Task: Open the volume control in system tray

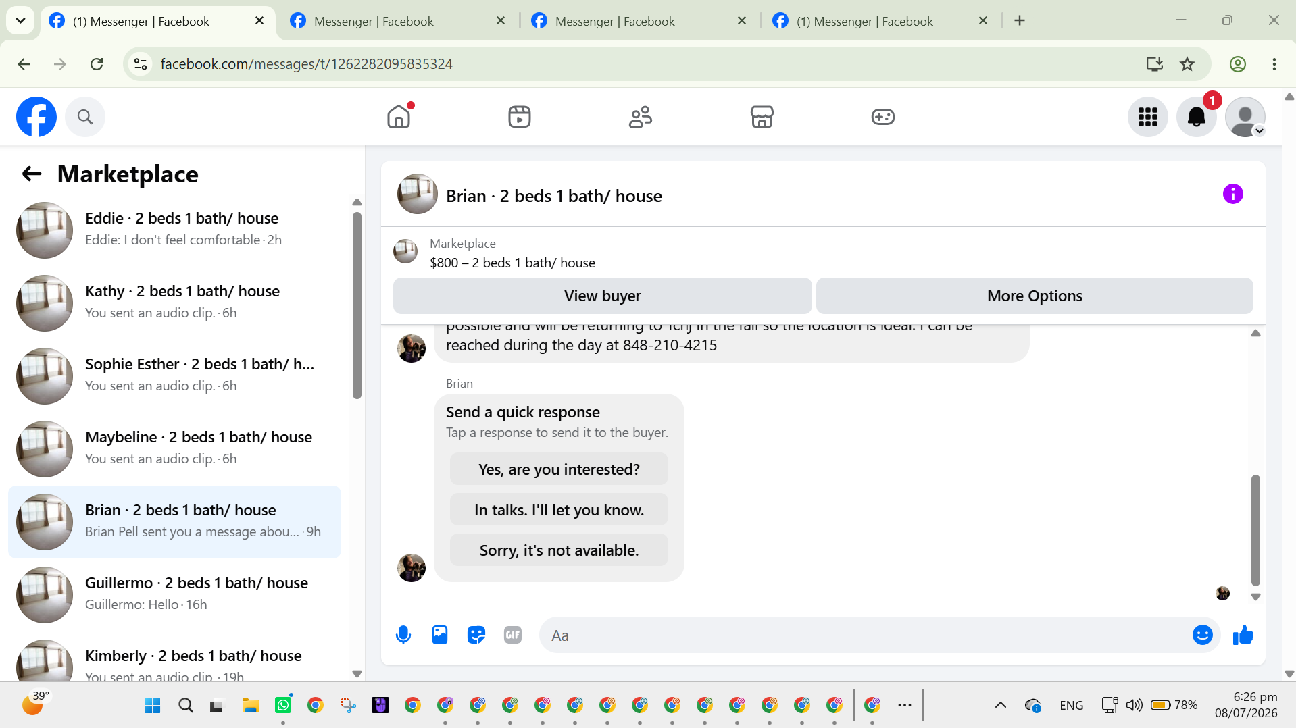Action: click(x=1134, y=705)
